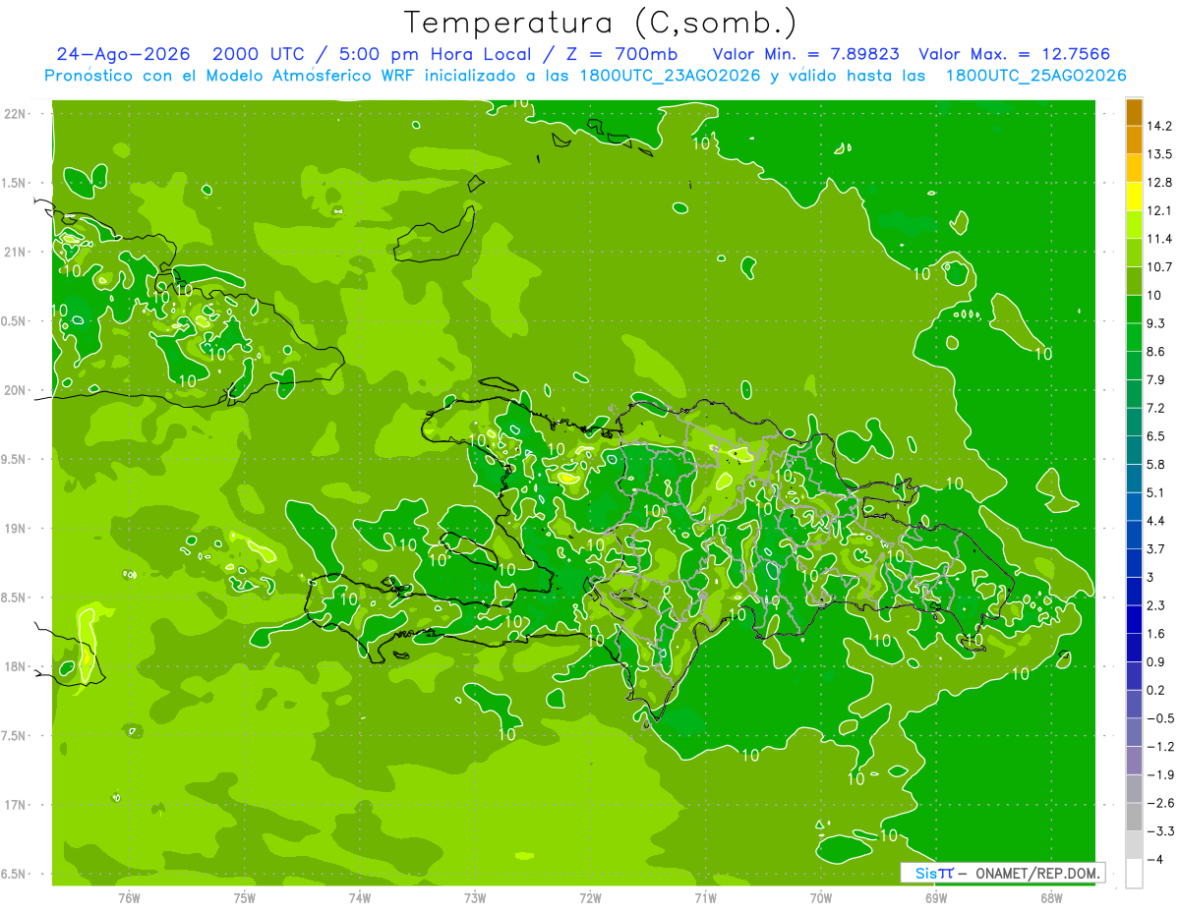The image size is (1180, 911).
Task: Click legend value "13.5"
Action: click(x=1159, y=154)
